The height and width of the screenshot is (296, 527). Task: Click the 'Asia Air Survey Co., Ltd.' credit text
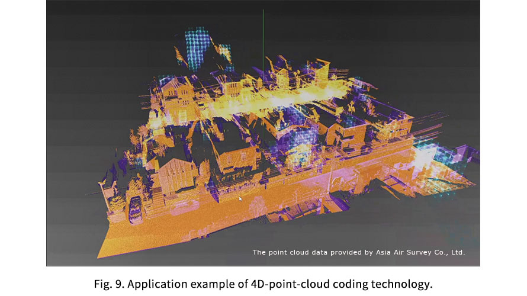[420, 252]
